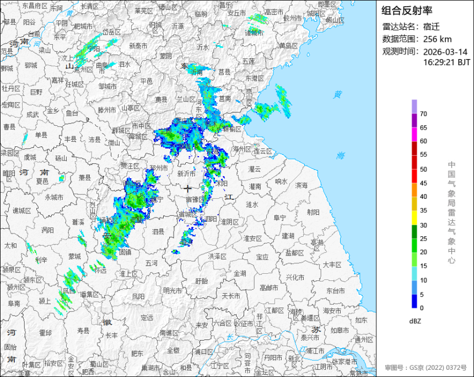Click the 金湖 label on the map
474x377 pixels.
coord(240,273)
